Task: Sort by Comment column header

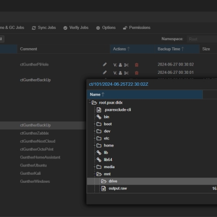Action: tap(63, 49)
